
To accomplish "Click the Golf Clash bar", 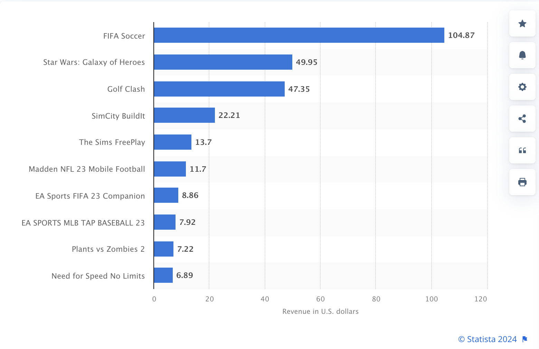I will click(219, 89).
